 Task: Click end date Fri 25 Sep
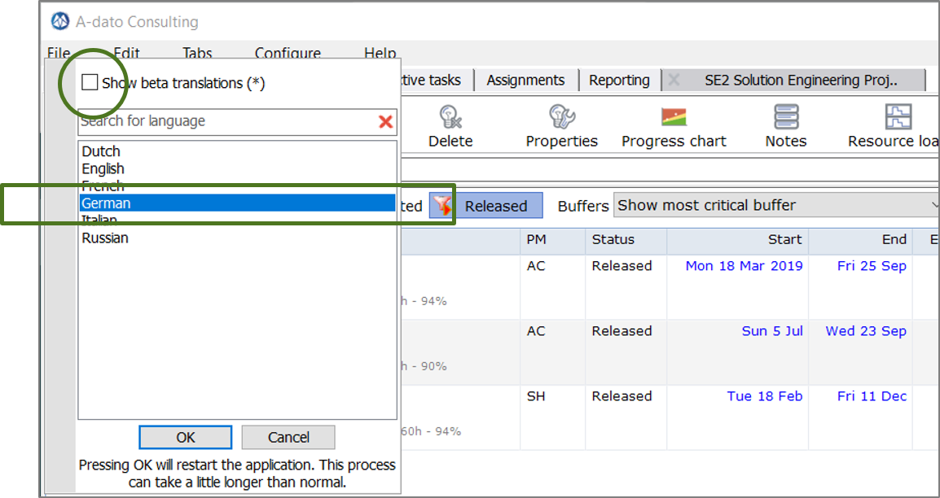[872, 266]
